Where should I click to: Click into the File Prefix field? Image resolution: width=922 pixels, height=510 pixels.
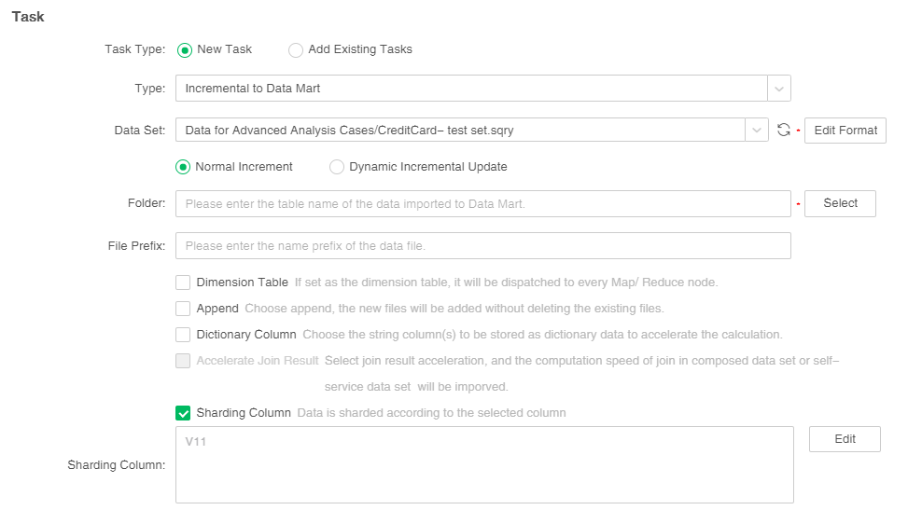(482, 246)
